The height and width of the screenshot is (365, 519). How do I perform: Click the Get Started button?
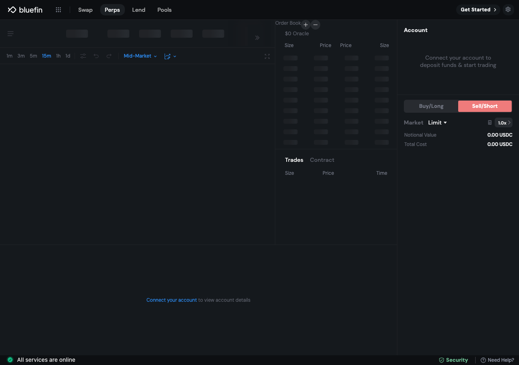click(478, 10)
